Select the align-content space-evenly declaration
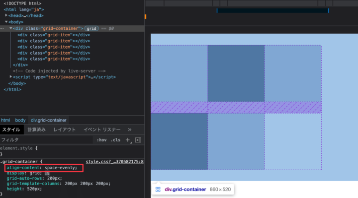 [42, 168]
